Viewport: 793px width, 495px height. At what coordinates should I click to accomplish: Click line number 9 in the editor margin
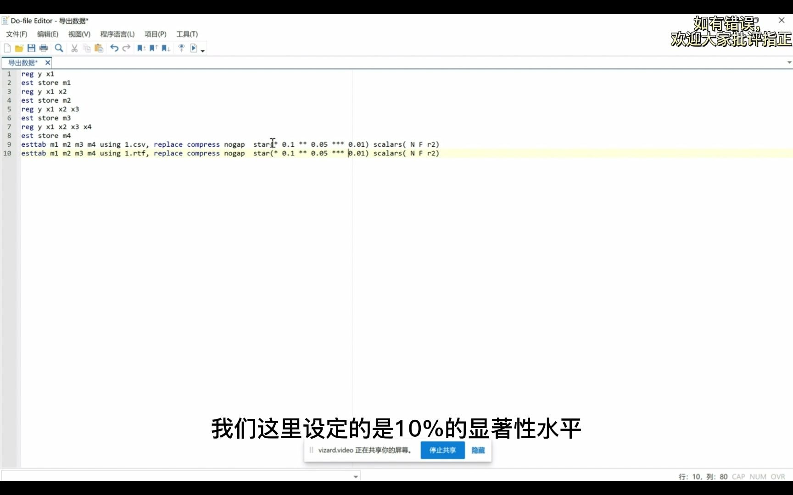9,144
